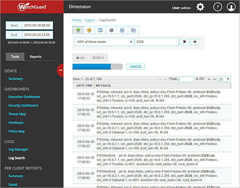Switch to the Reports tab

click(36, 57)
